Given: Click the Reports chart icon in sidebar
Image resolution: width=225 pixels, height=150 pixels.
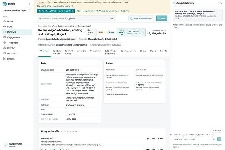Looking at the screenshot, I should click(x=4, y=58).
